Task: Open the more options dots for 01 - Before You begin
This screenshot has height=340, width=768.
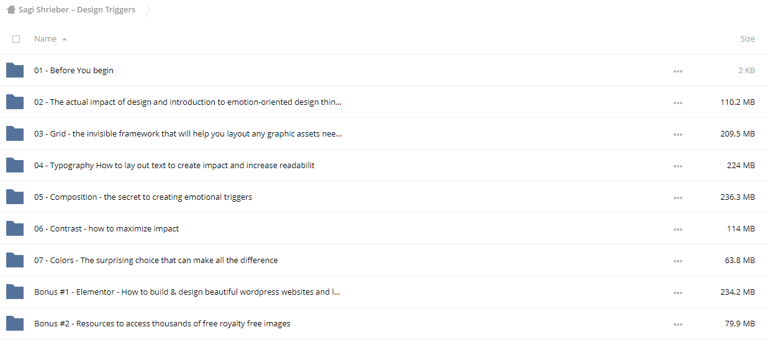Action: point(677,71)
